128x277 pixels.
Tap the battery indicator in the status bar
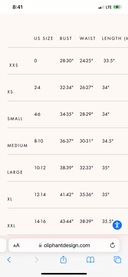117,7
